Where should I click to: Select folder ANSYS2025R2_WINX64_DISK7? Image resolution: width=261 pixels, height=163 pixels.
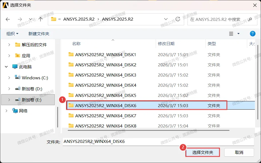(x=106, y=116)
